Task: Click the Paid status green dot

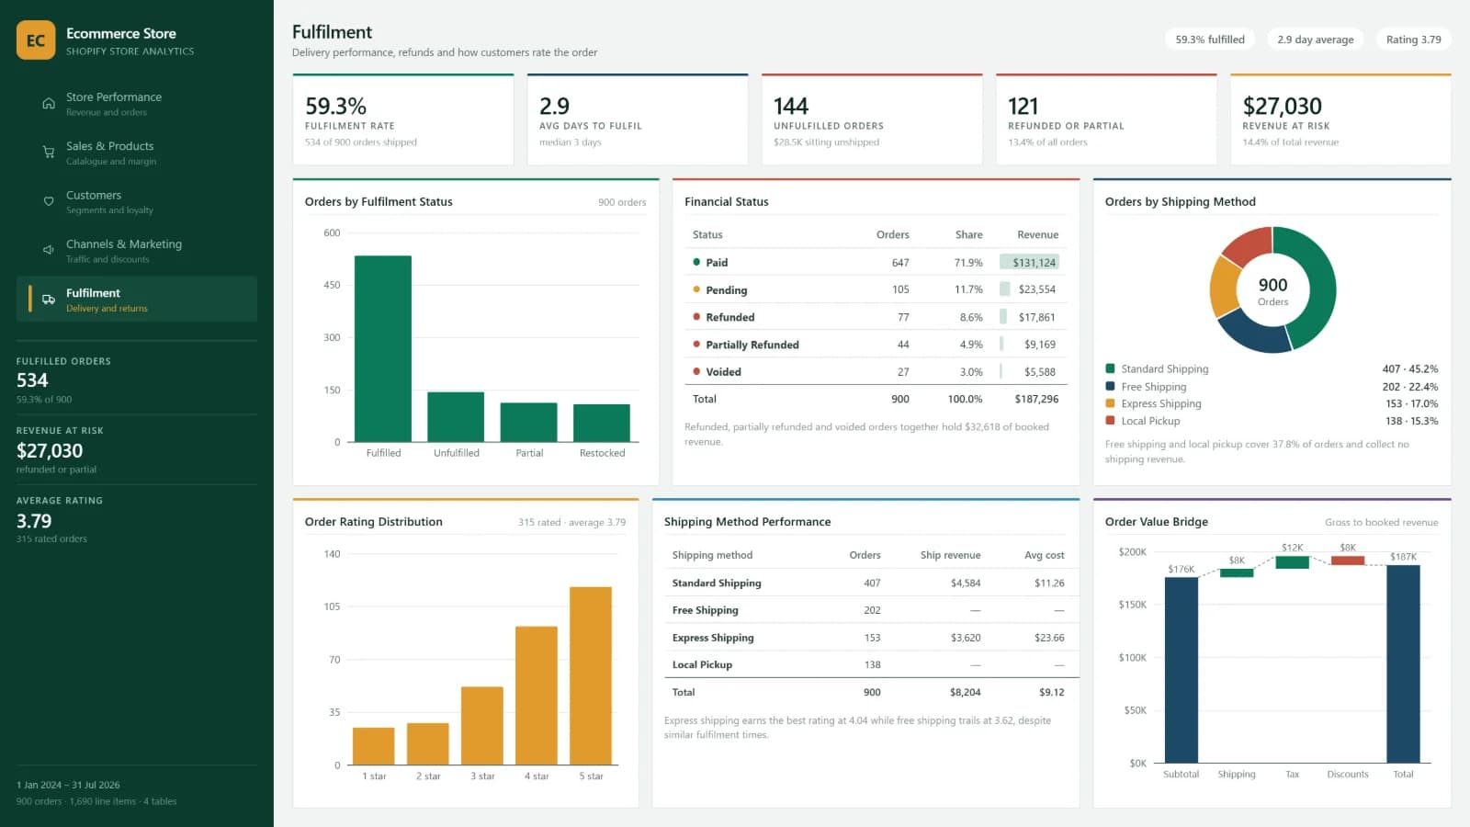Action: (x=696, y=262)
